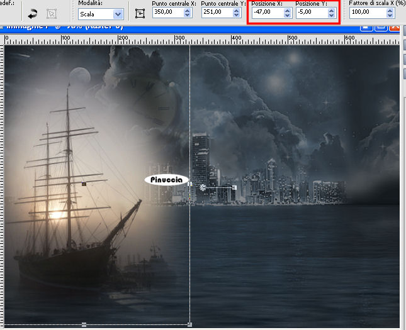This screenshot has width=406, height=330.
Task: Click the Punto centrale X field
Action: [x=168, y=12]
